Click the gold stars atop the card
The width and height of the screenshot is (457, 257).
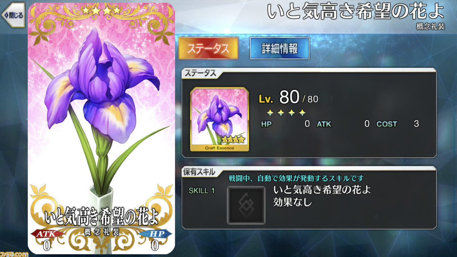pos(101,11)
